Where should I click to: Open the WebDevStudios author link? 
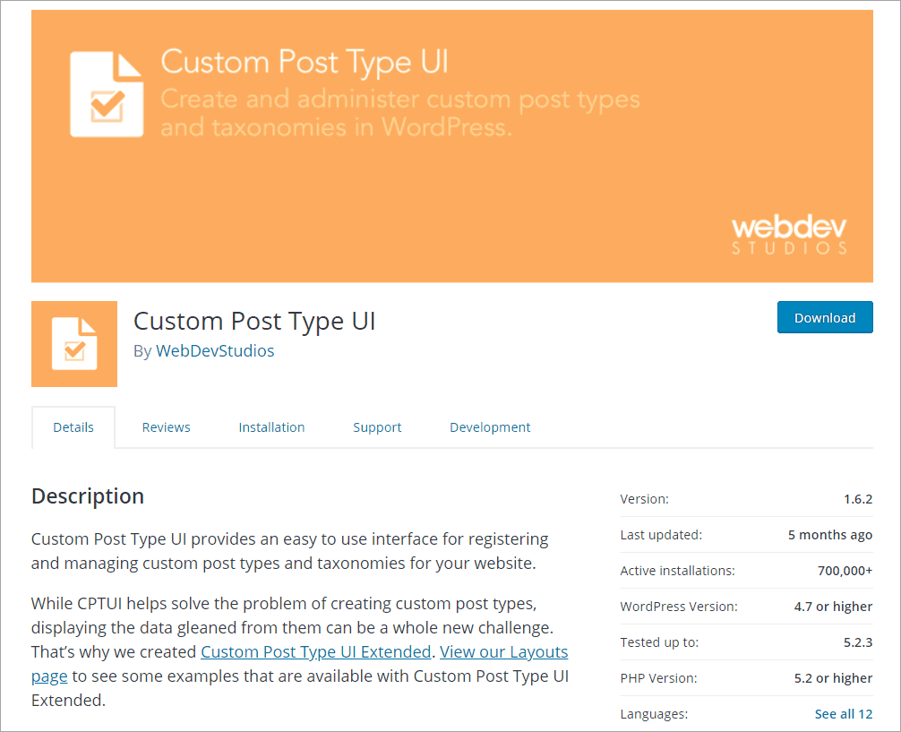[215, 350]
